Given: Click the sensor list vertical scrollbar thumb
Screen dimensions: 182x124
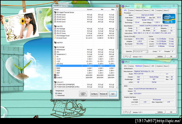Looking at the screenshot, I should (117, 30).
